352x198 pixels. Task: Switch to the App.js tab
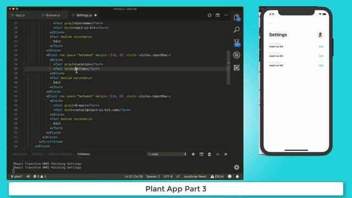(x=20, y=15)
